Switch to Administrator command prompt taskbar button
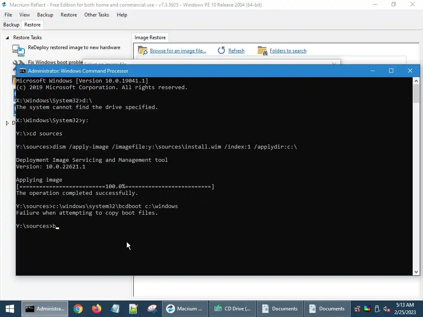Screen dimensions: 423x317 coord(45,309)
